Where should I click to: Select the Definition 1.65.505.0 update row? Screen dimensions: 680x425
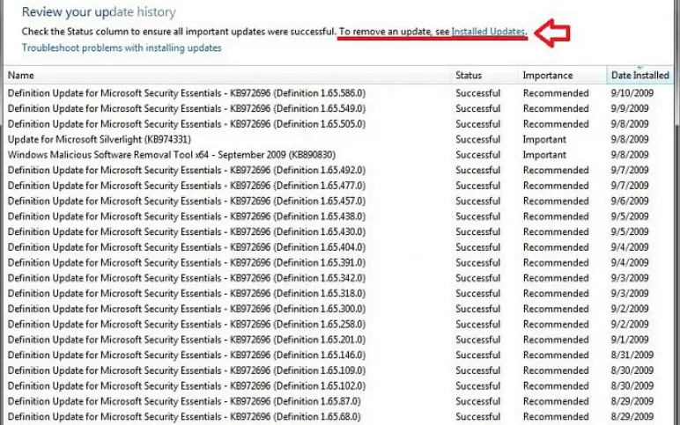(338, 124)
